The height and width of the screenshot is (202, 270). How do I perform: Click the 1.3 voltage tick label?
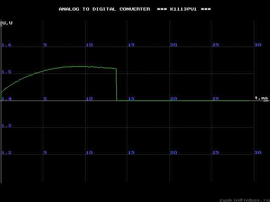(6, 126)
